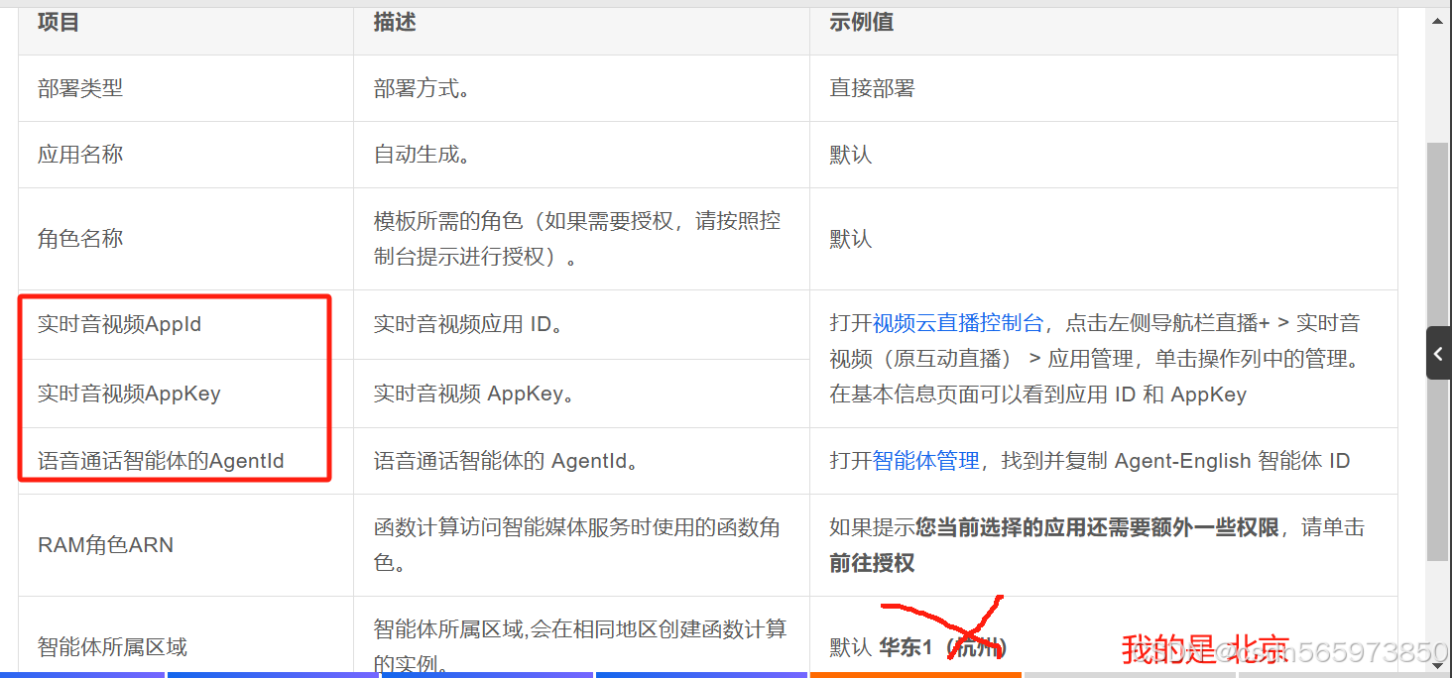Click the 实时音视频 AppKey。 description
The image size is (1452, 678).
(476, 394)
